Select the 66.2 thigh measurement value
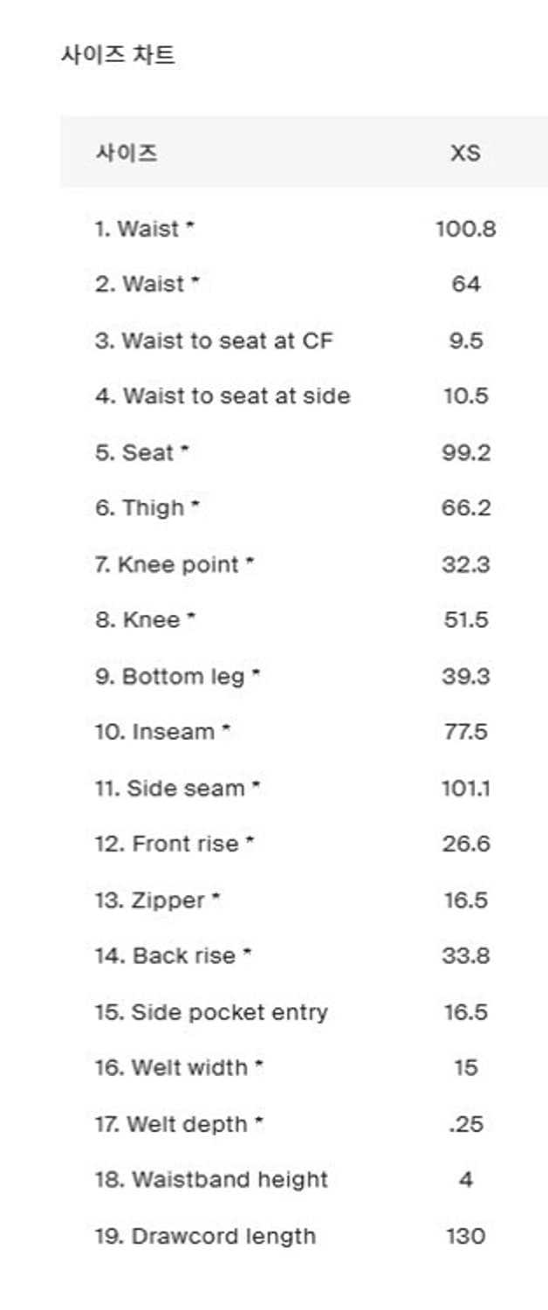The width and height of the screenshot is (548, 1310). coord(465,508)
